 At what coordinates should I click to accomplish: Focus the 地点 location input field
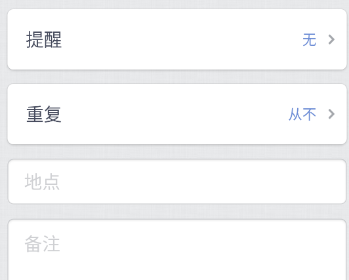[x=177, y=182]
